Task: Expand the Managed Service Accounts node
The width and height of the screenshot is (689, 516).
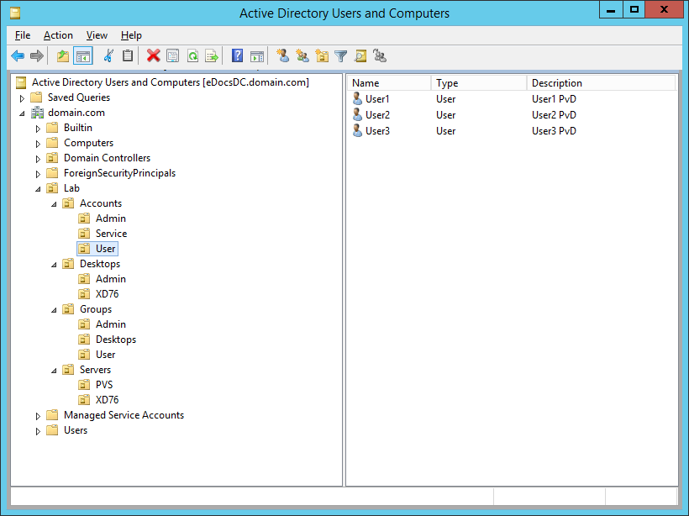Action: click(x=38, y=416)
